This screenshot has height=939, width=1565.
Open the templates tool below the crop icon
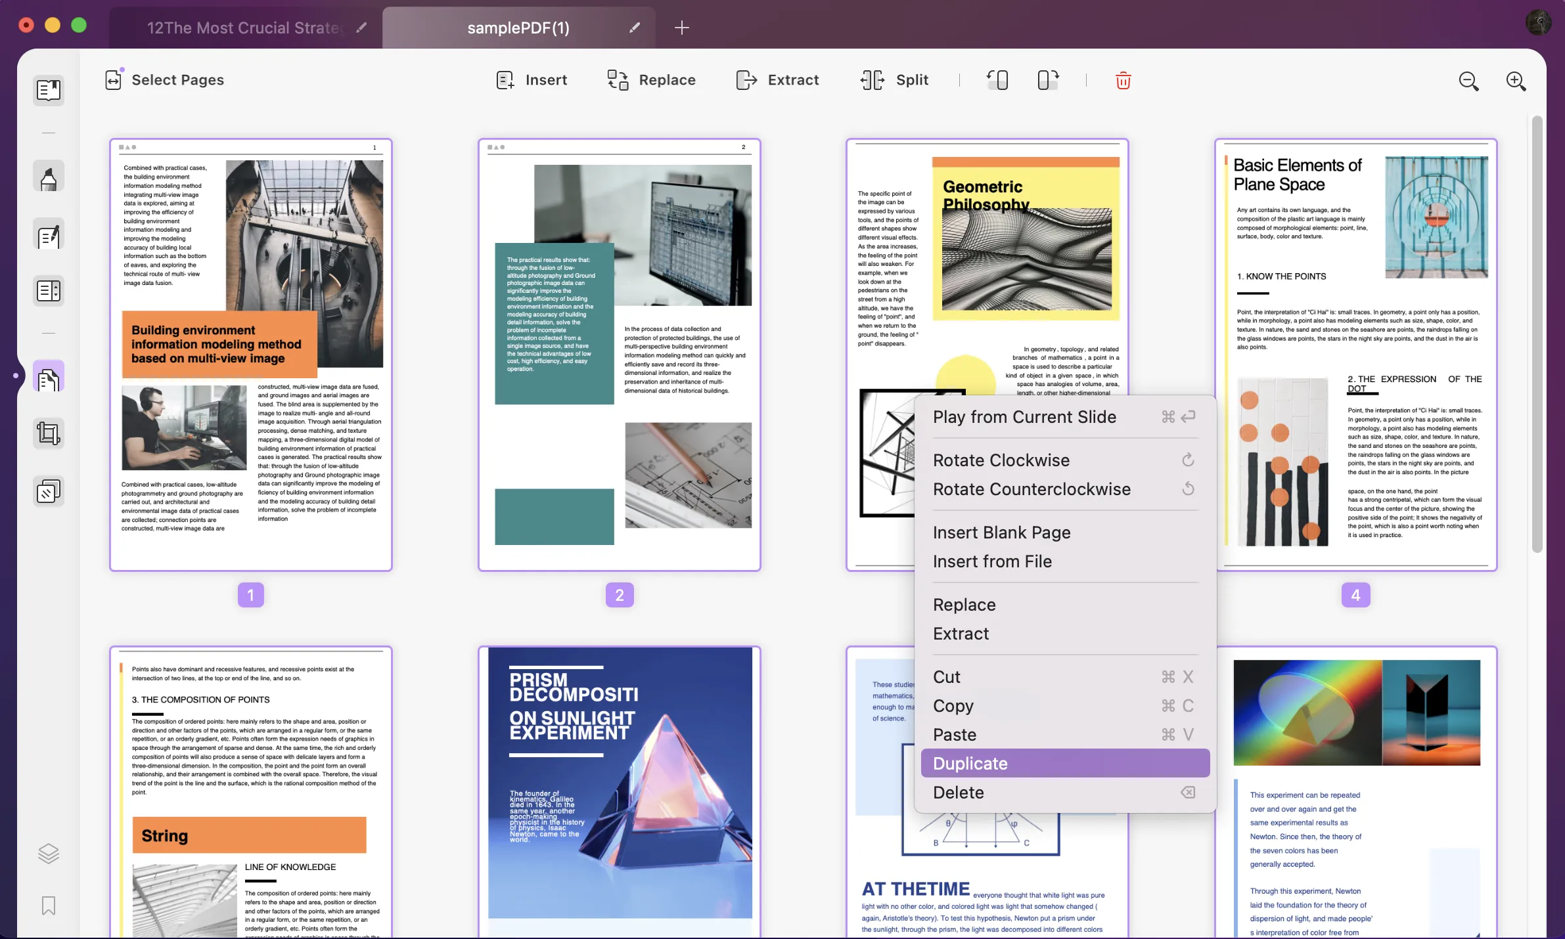coord(48,491)
